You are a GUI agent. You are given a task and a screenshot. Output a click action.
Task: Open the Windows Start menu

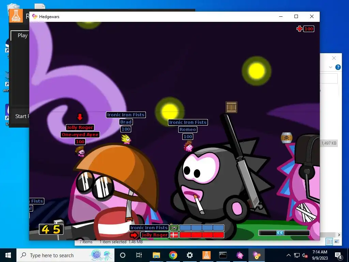tap(8, 255)
